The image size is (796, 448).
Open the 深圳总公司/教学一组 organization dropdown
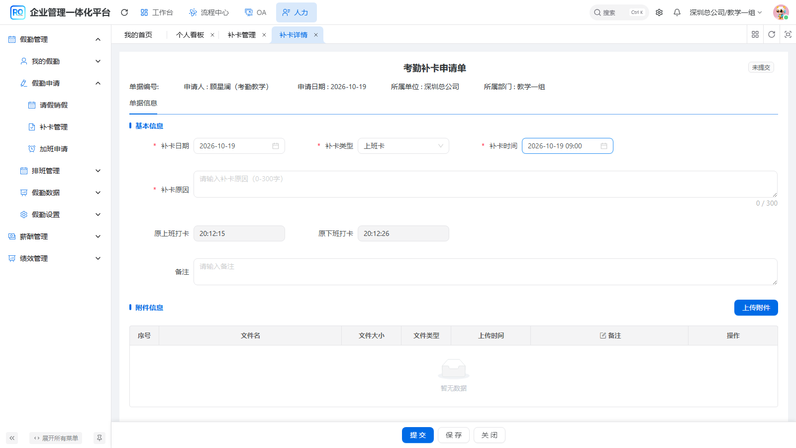(x=725, y=12)
